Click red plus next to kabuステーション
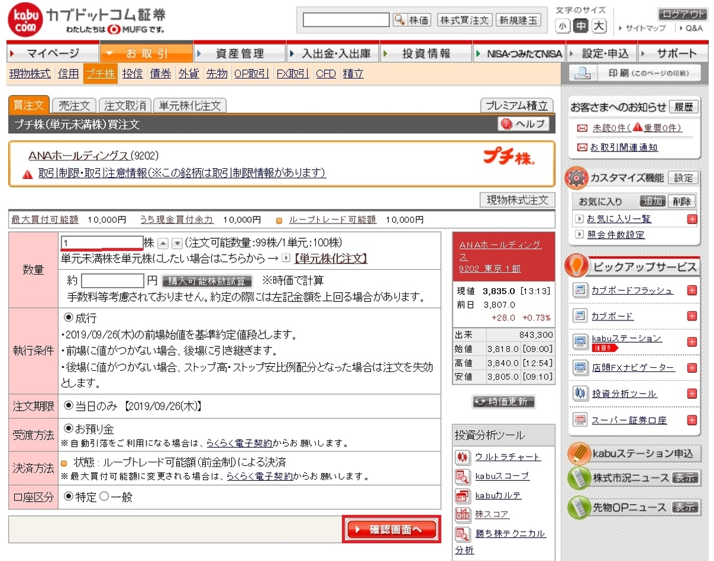The height and width of the screenshot is (561, 714). pos(691,342)
